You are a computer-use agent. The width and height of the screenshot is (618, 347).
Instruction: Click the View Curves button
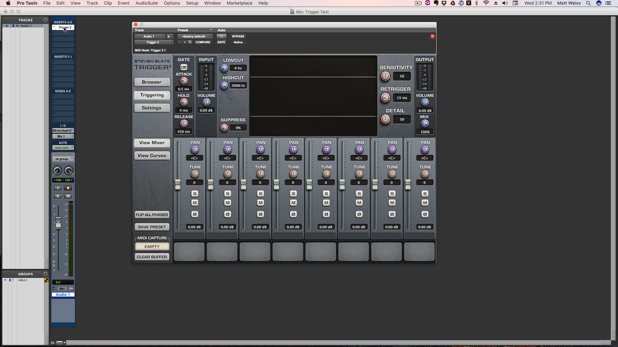point(152,156)
